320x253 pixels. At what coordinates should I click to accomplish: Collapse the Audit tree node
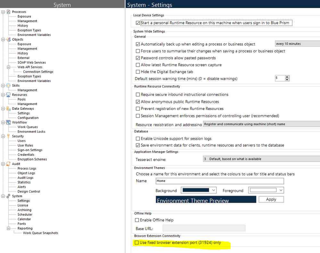pyautogui.click(x=3, y=164)
